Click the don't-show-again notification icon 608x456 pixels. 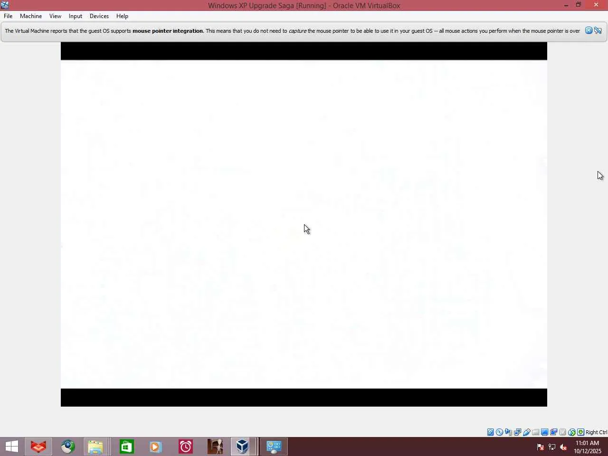[598, 30]
